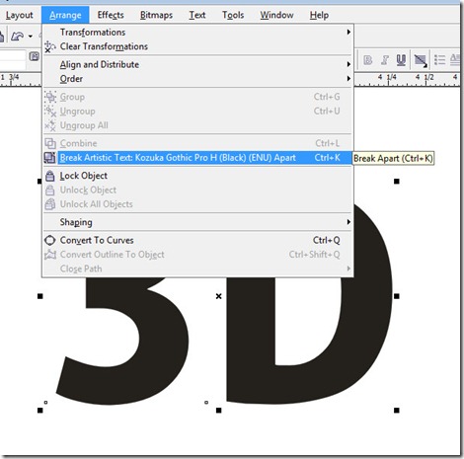This screenshot has height=459, width=464.
Task: Open the Text menu
Action: tap(197, 15)
